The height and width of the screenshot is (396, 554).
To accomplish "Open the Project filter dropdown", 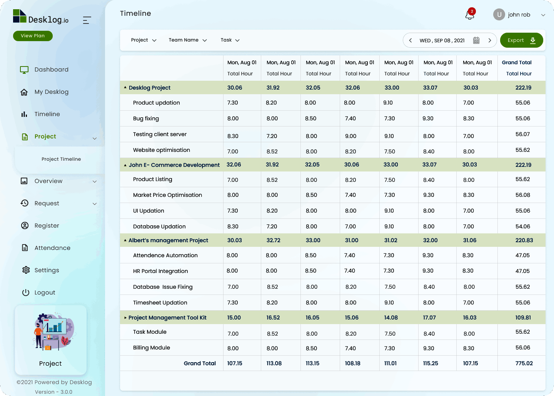I will 144,40.
